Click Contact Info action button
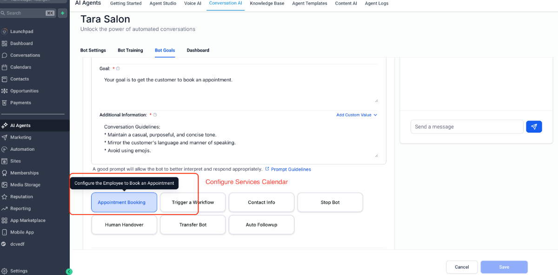The height and width of the screenshot is (275, 558). (261, 202)
